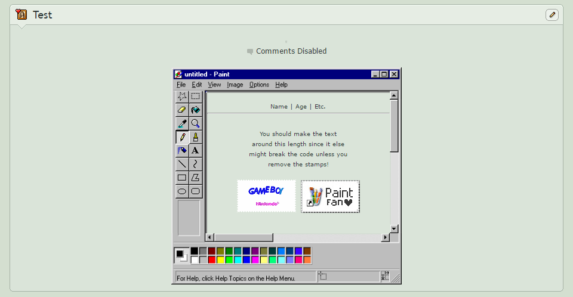Screen dimensions: 573x297
Task: Select the Brush tool
Action: (x=196, y=137)
